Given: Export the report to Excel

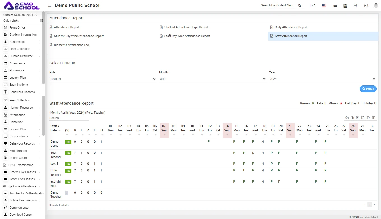Looking at the screenshot, I should (x=352, y=118).
